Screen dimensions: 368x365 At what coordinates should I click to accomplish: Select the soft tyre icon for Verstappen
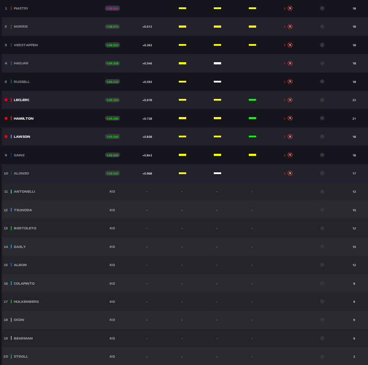click(290, 45)
